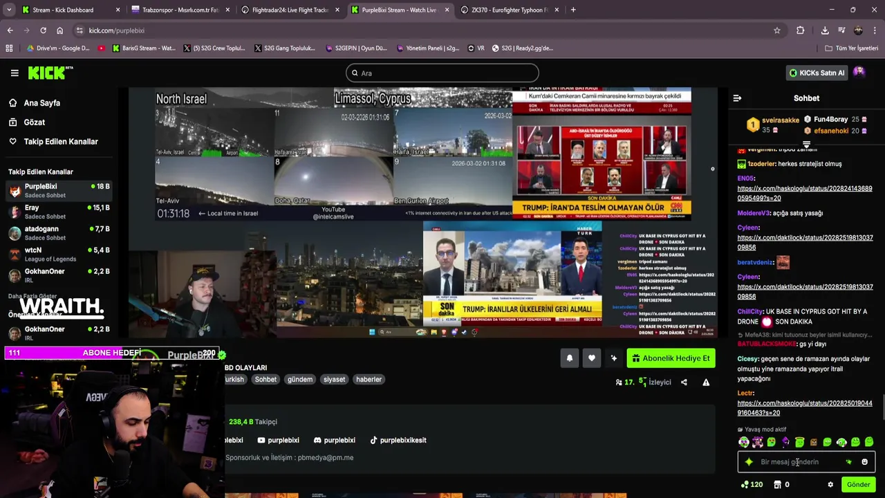Switch to ZK370 Eurofighter Typhoon tab
The height and width of the screenshot is (498, 885).
click(x=510, y=10)
